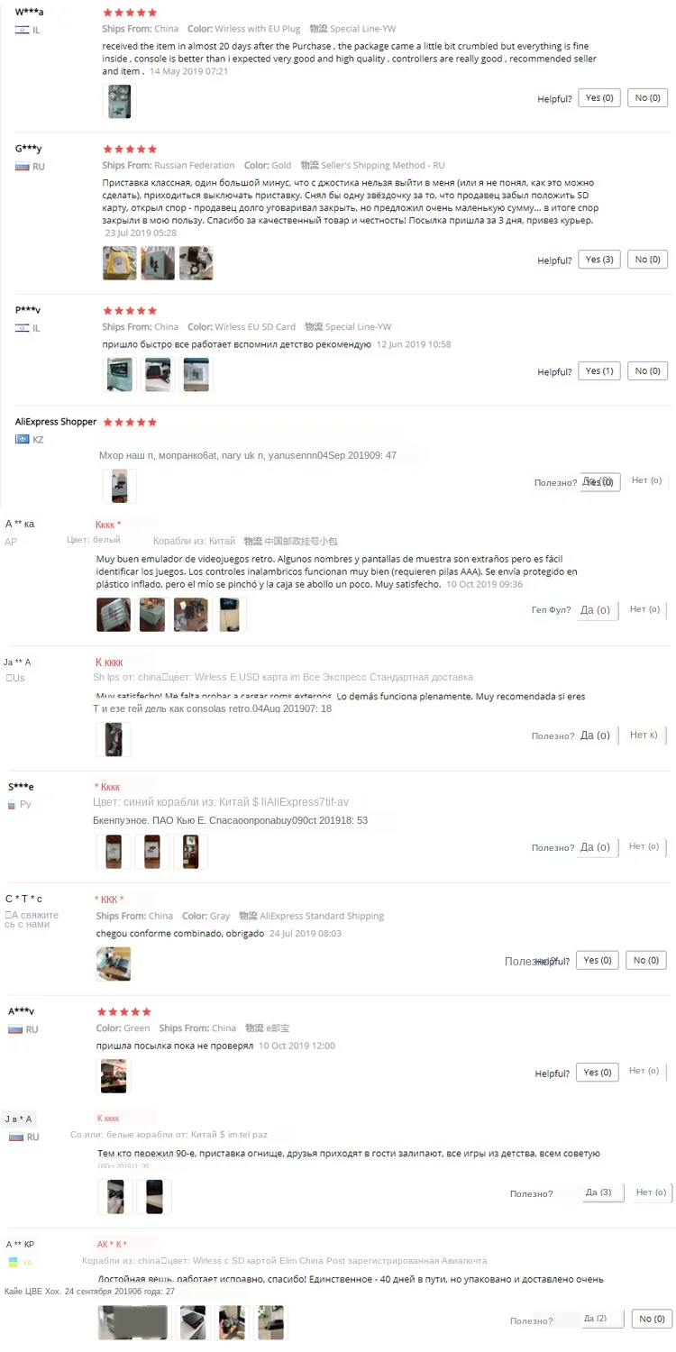Screen dimensions: 676x1352
Task: Open the third photo in P***v's review
Action: 196,374
